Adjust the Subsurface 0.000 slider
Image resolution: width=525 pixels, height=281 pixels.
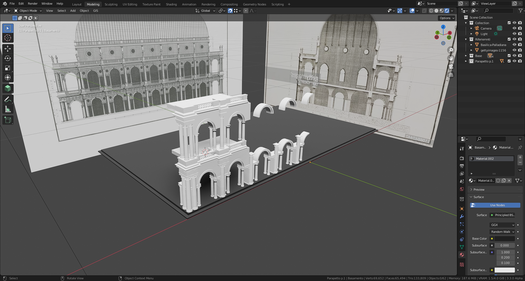[x=505, y=245]
